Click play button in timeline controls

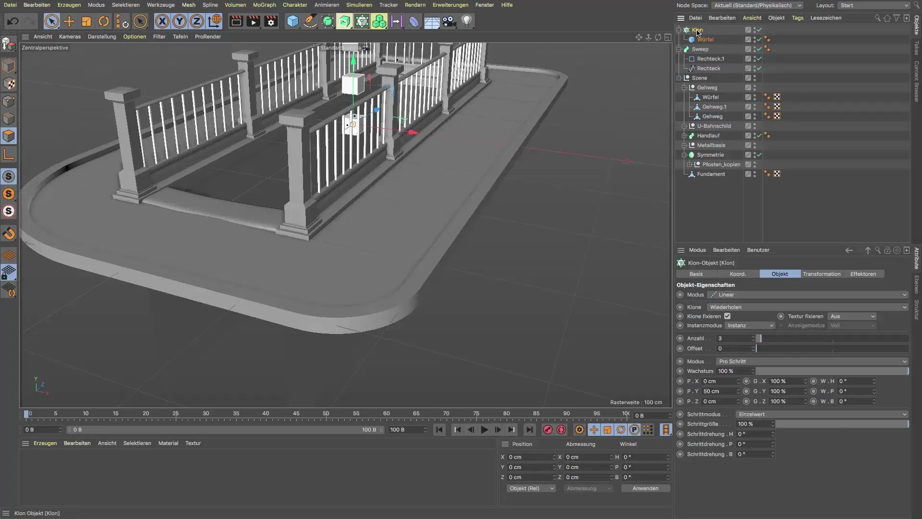[x=484, y=430]
